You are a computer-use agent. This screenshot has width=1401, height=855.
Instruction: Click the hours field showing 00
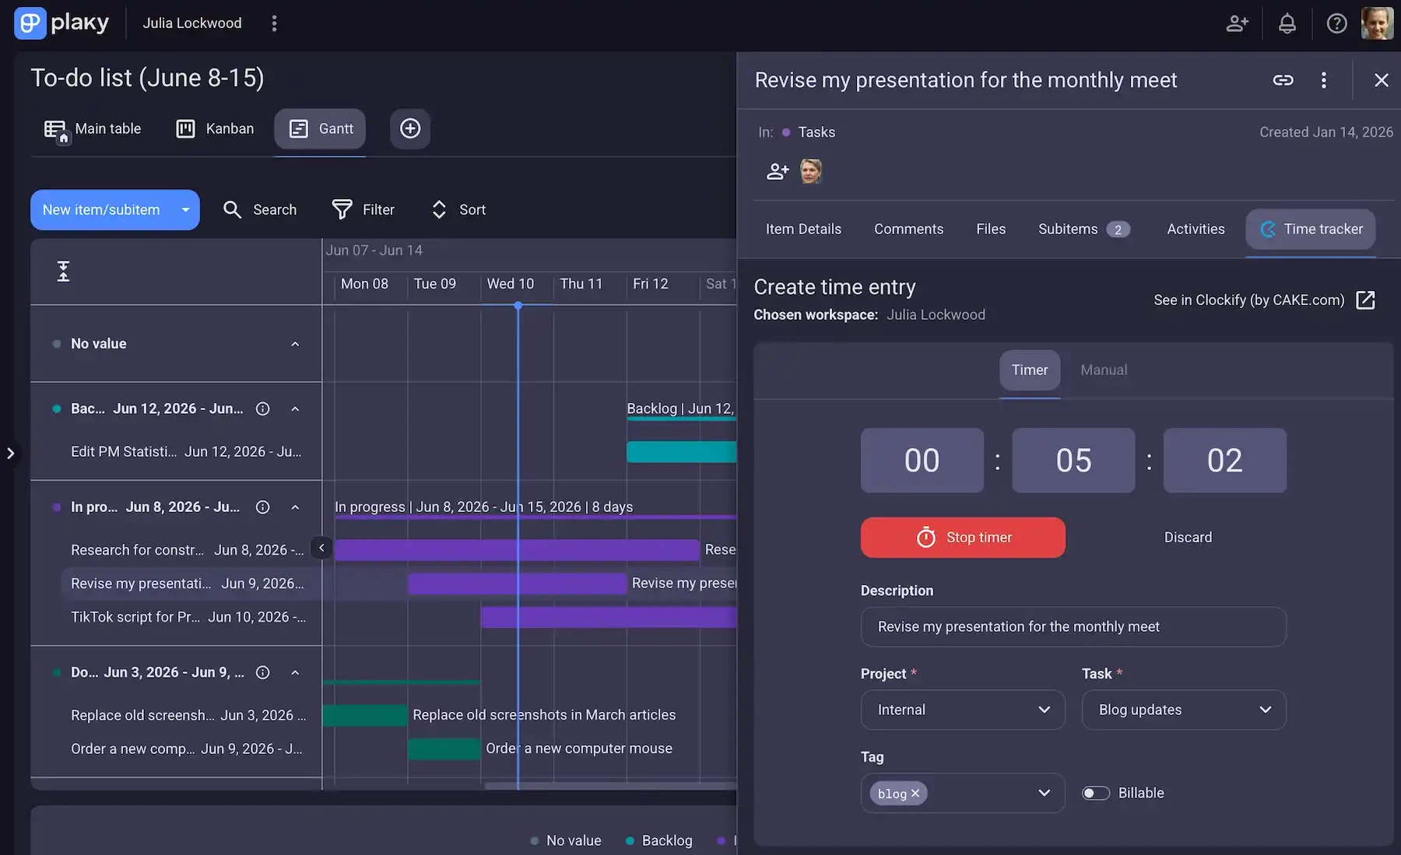pos(922,460)
